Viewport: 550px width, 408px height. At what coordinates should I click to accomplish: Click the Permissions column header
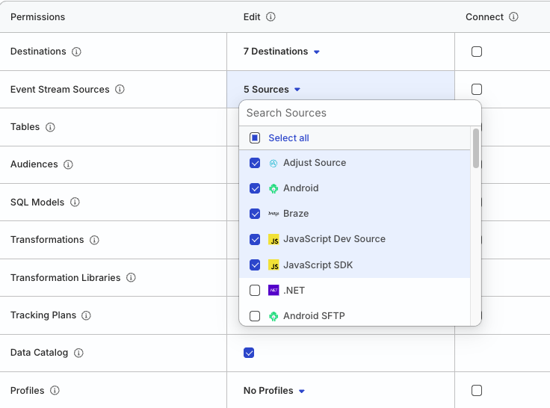(x=37, y=17)
